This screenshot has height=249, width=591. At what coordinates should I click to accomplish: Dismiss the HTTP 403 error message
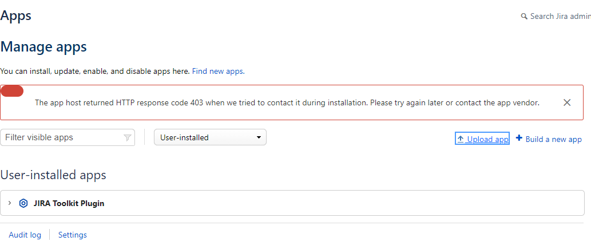(x=566, y=102)
